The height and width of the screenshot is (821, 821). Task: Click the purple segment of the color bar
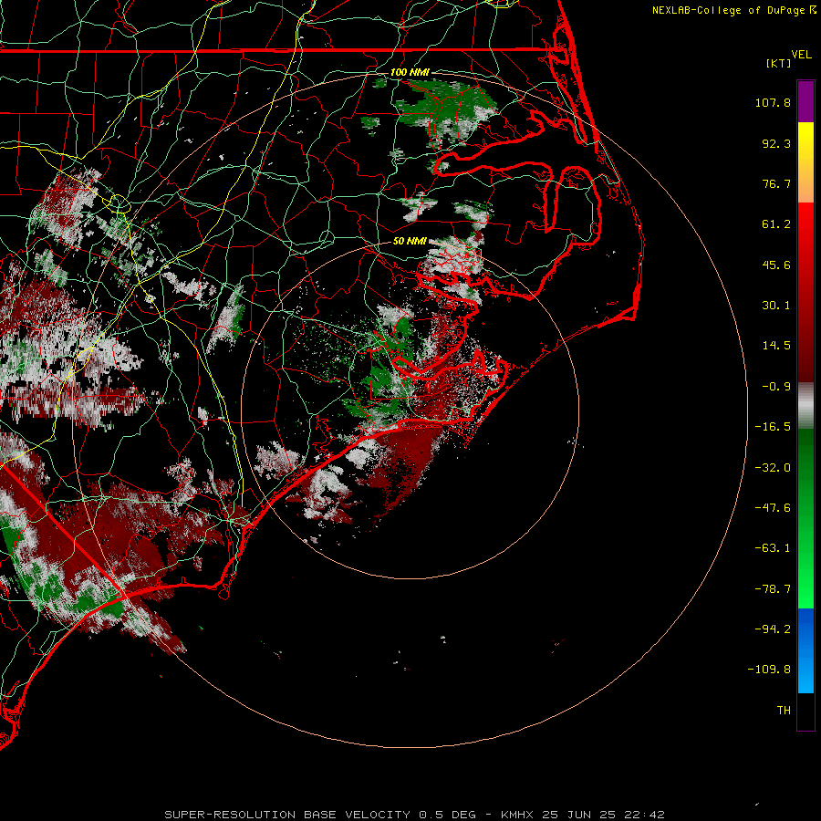tap(805, 101)
